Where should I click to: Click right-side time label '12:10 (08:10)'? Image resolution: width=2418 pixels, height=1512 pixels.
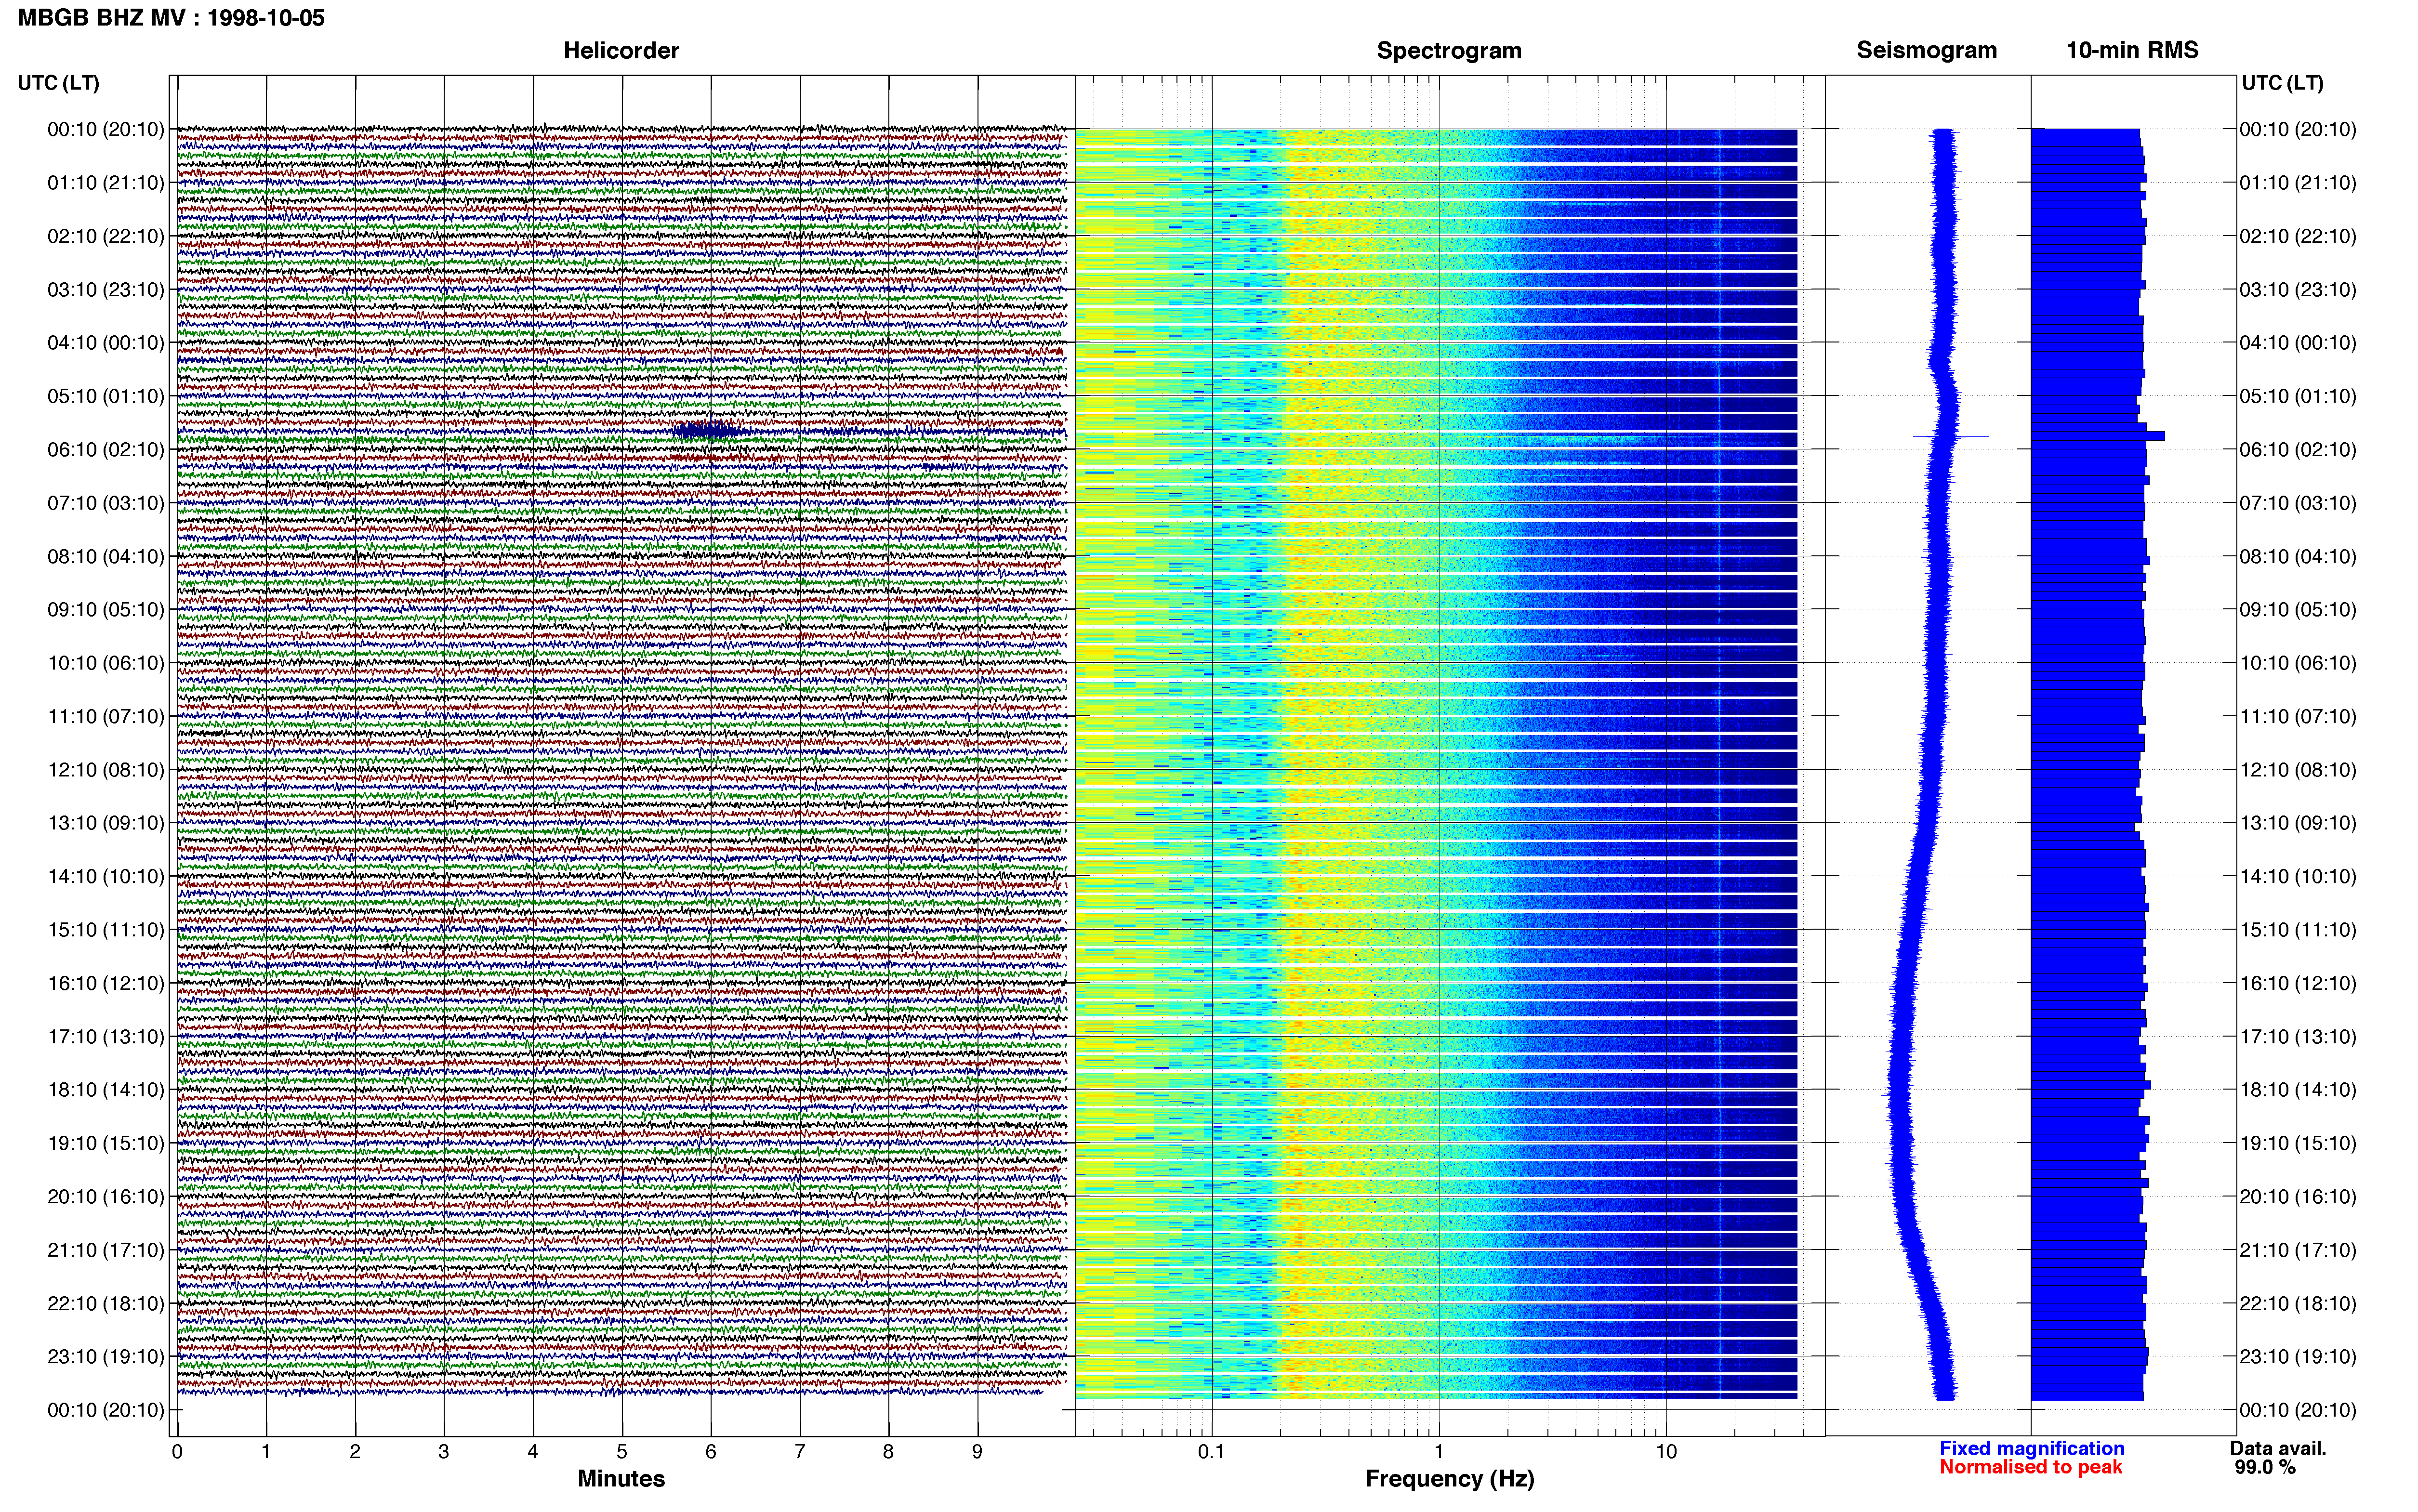[x=2298, y=770]
